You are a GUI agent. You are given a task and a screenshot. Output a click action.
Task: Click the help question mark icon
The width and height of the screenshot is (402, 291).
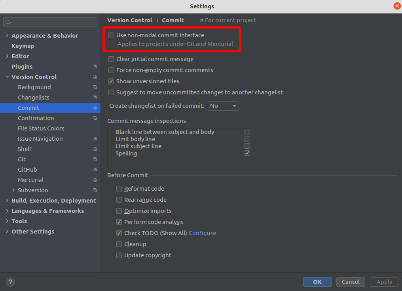(x=11, y=282)
